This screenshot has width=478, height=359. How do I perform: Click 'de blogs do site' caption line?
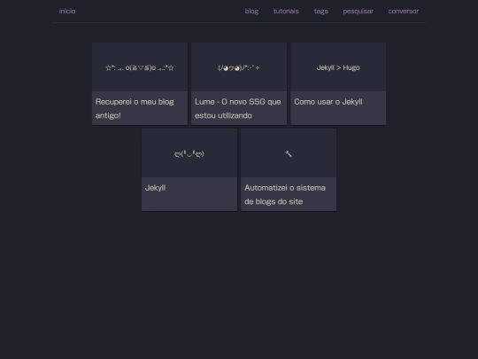coord(274,202)
